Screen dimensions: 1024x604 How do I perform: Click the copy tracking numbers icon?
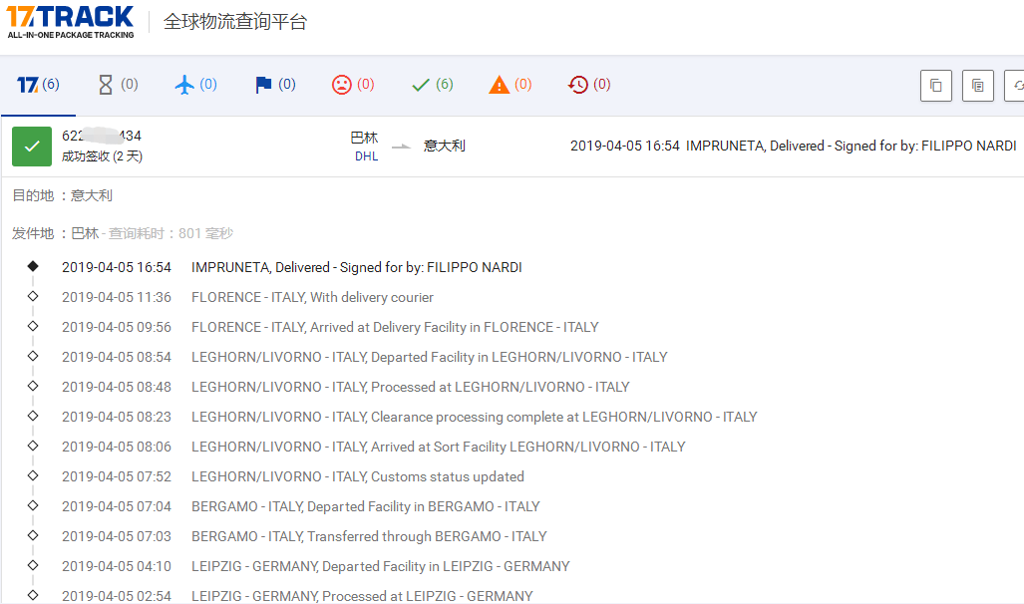pos(935,85)
